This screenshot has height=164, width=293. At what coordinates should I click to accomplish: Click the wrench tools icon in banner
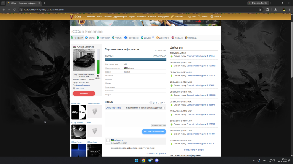pos(207,21)
